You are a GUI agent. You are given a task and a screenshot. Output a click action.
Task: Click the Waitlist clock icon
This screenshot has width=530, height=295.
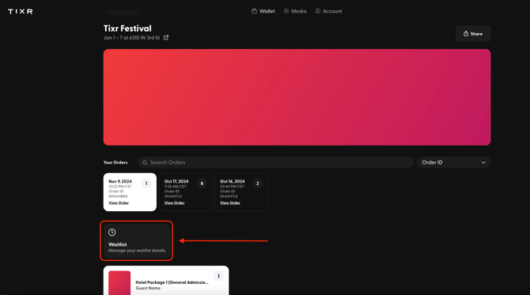pos(112,233)
